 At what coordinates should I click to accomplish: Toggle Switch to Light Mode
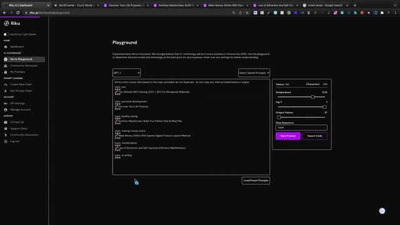click(x=6, y=34)
